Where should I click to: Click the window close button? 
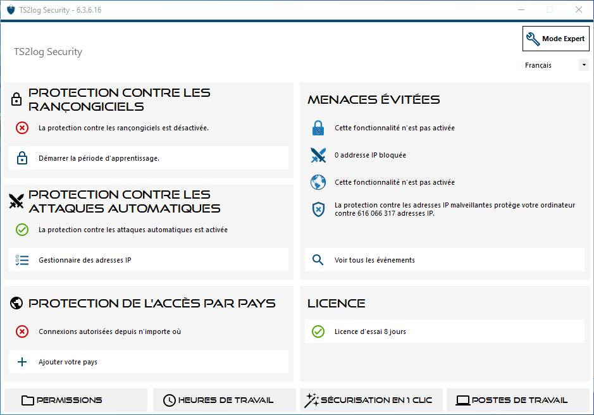click(578, 10)
